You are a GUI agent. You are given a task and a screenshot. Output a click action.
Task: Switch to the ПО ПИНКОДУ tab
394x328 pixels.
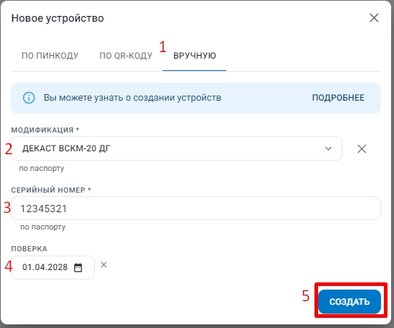pos(50,56)
